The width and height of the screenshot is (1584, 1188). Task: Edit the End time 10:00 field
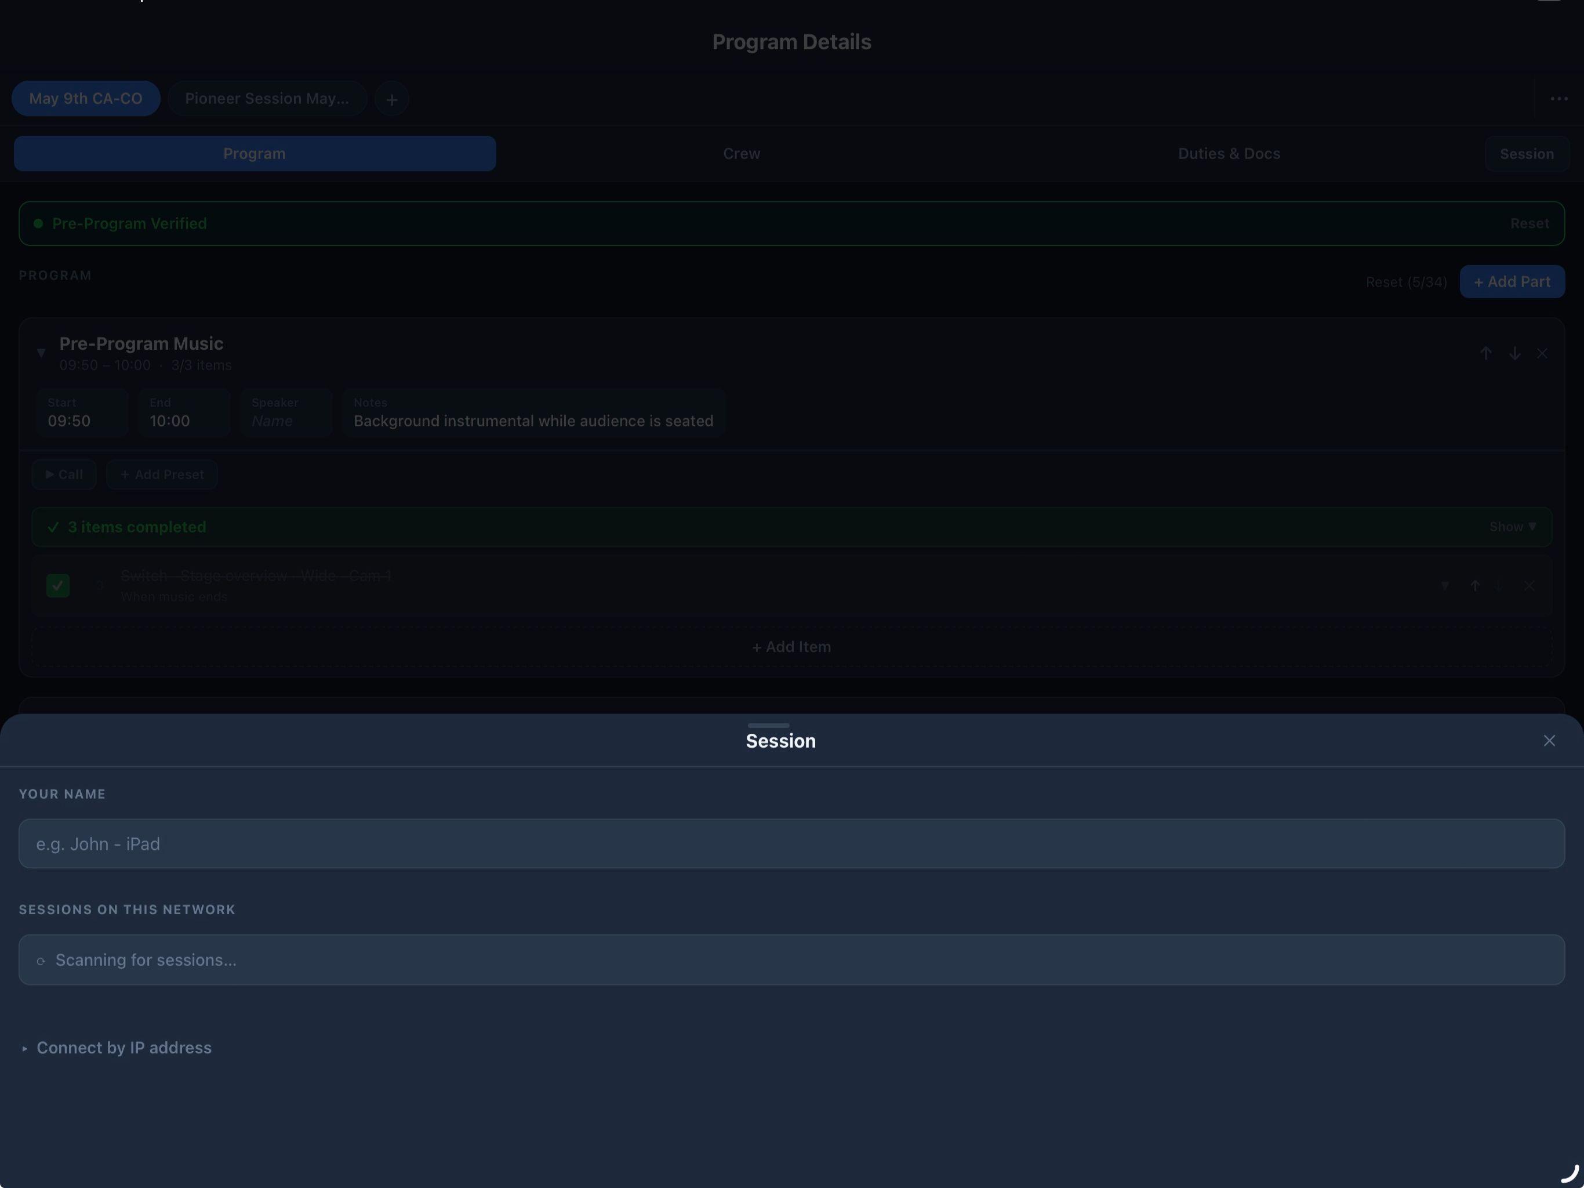click(184, 412)
